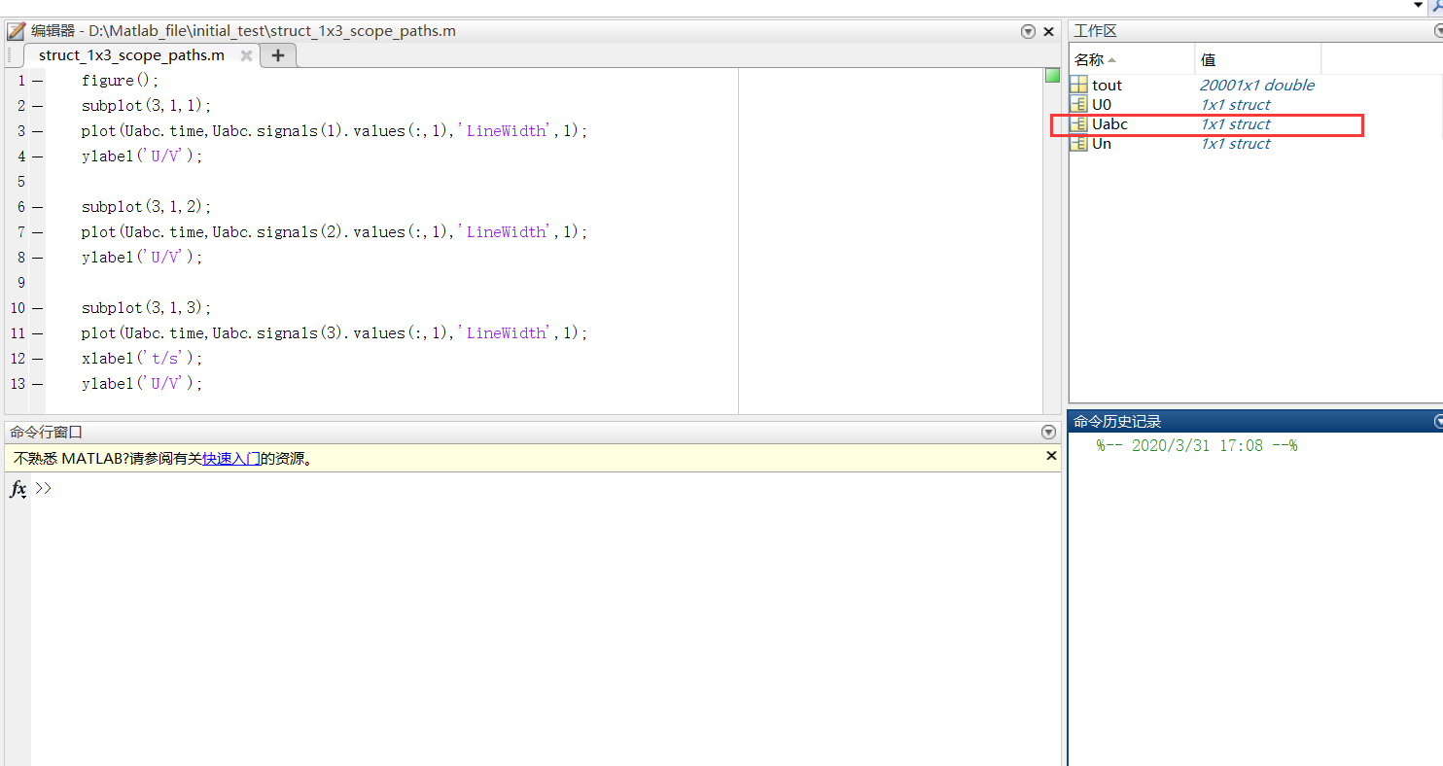
Task: Select the Un variable name
Action: pyautogui.click(x=1102, y=144)
